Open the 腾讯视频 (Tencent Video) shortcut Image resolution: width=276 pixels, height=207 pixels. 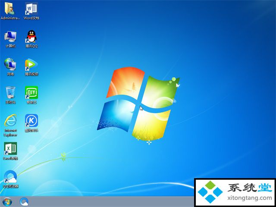pos(31,67)
